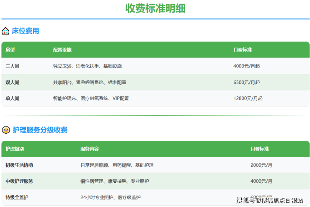Select the 初级生活协助 care level row
Screen dimensions: 310x207
[19, 165]
